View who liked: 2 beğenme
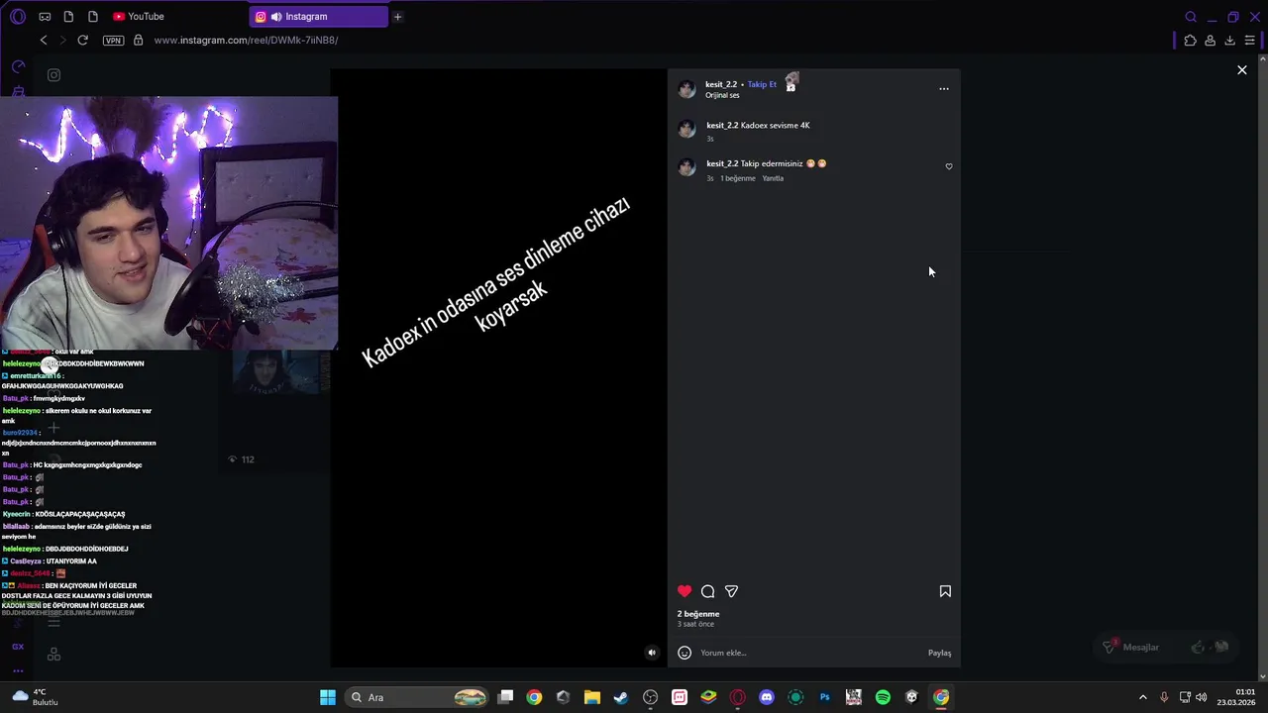This screenshot has height=713, width=1268. [698, 614]
